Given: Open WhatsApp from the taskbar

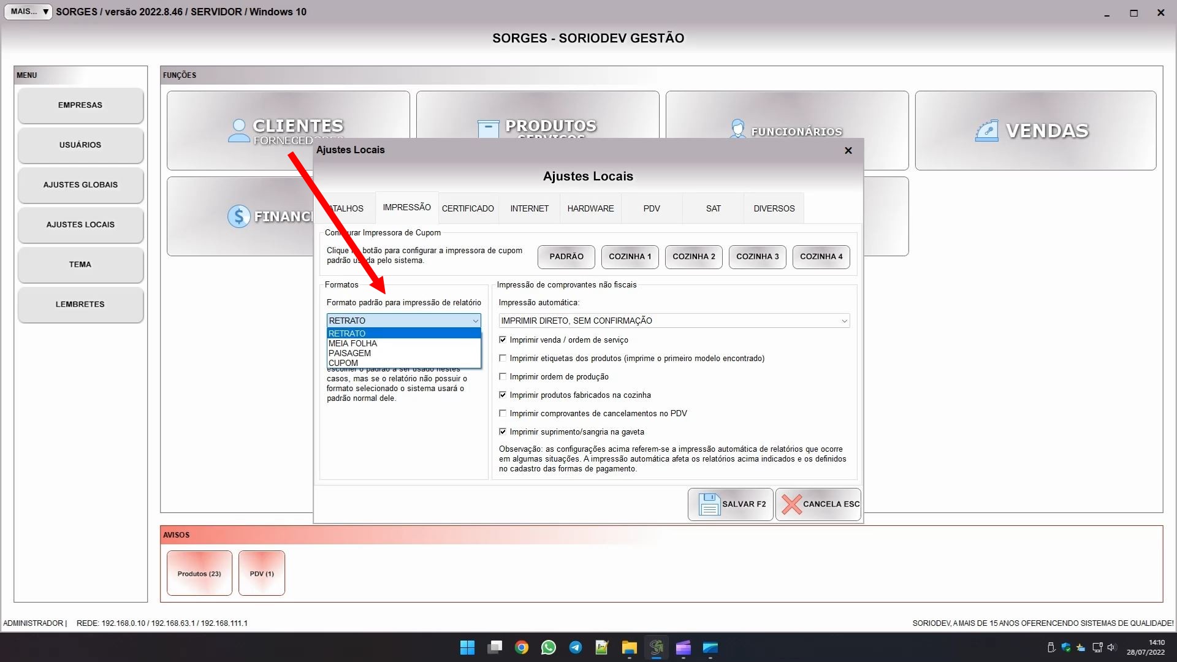Looking at the screenshot, I should [548, 647].
